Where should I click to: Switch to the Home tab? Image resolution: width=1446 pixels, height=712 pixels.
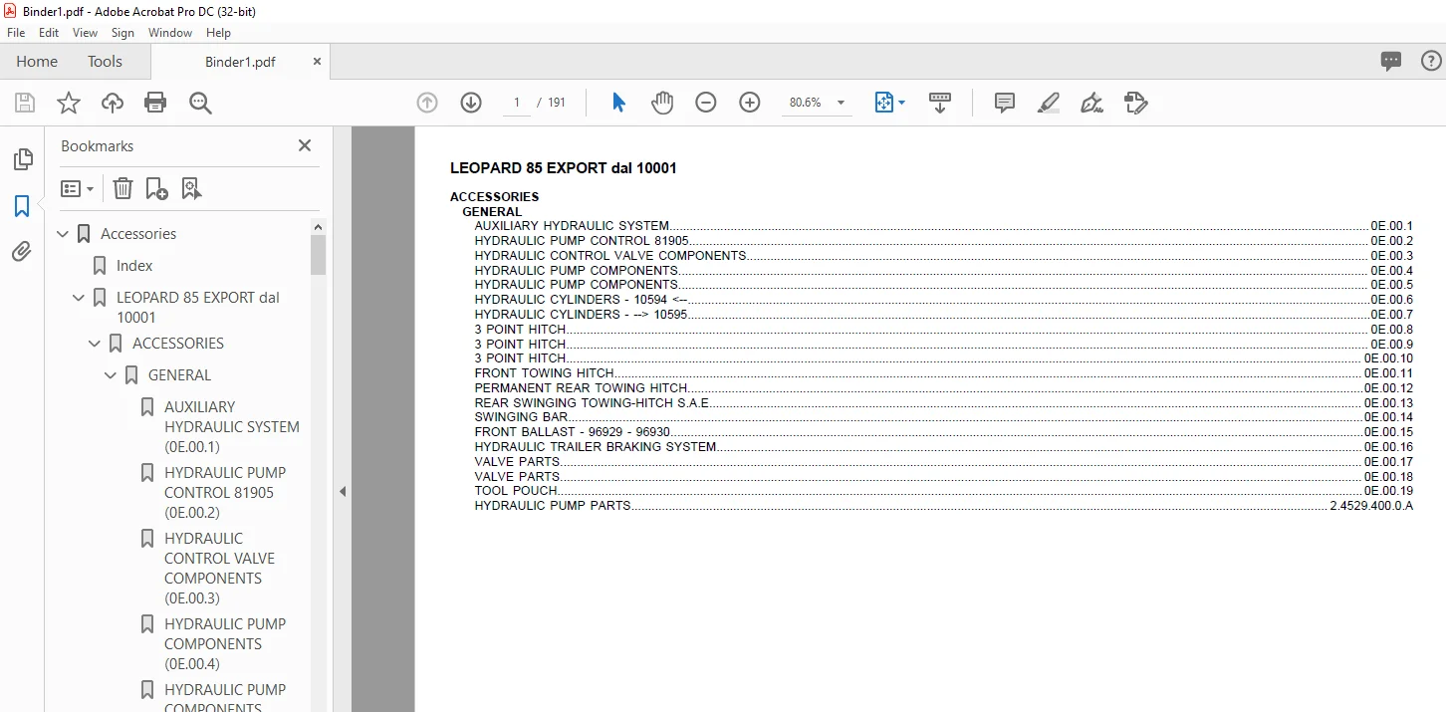pos(37,61)
